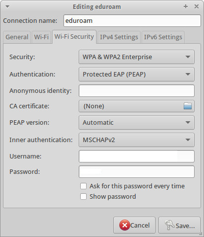
Task: Open the PEAP version dropdown
Action: (x=137, y=123)
